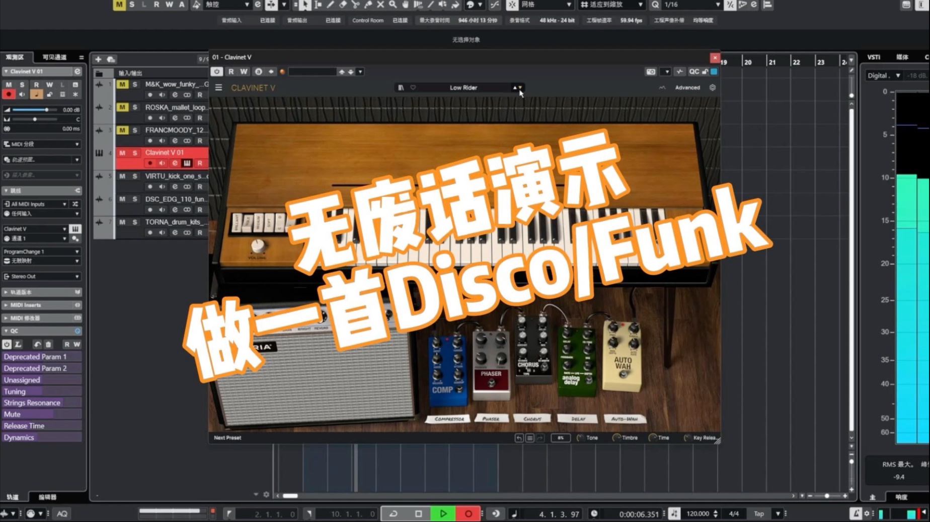Mute the TORNA_drum_kits track
The width and height of the screenshot is (930, 522).
pos(122,222)
